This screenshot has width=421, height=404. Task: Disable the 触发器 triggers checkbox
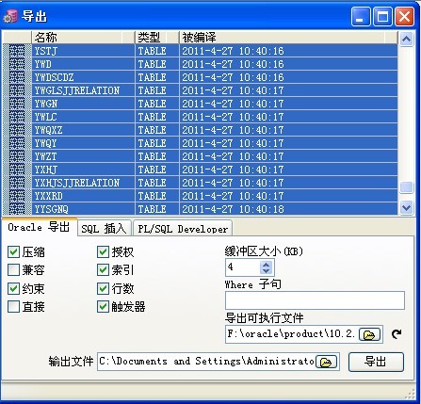pos(103,306)
